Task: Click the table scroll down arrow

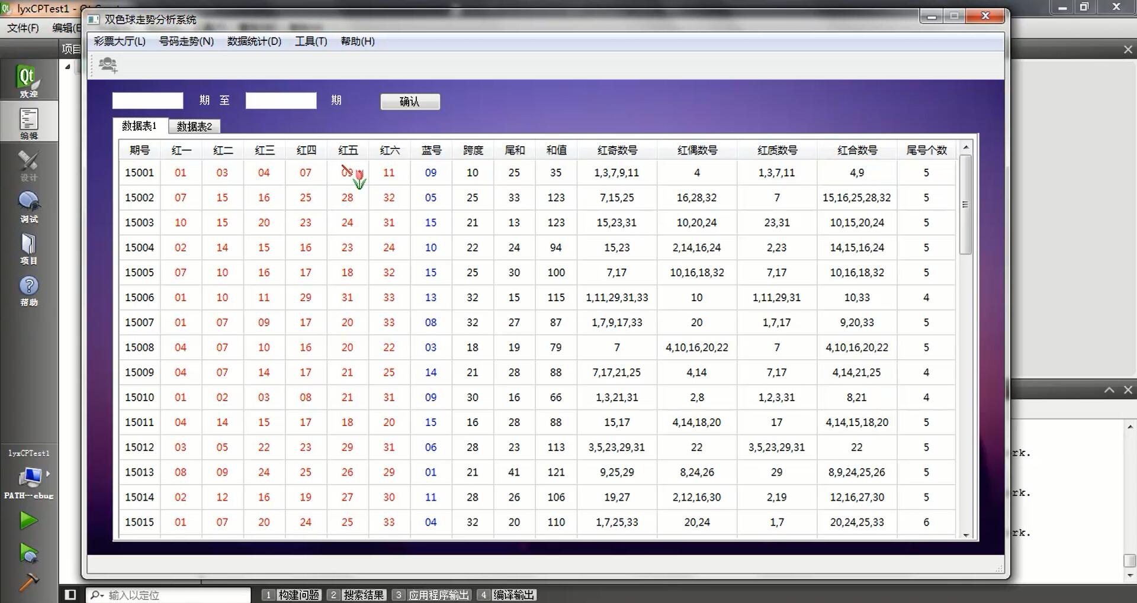Action: tap(966, 534)
